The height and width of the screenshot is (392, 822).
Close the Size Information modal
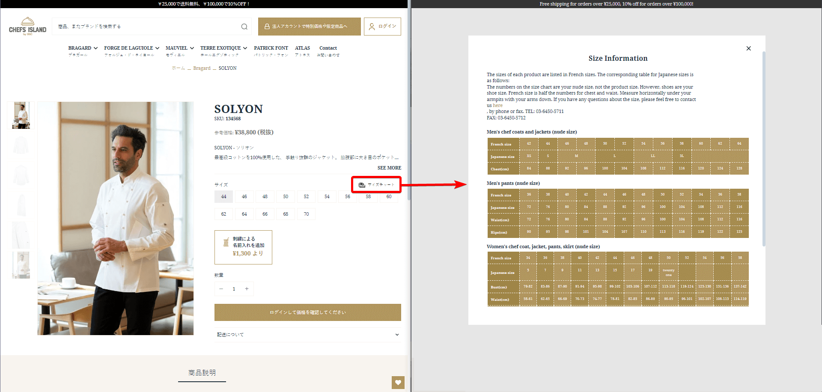pos(748,48)
